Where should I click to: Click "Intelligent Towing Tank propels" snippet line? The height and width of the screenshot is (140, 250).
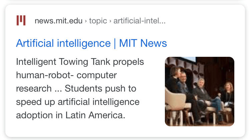[80, 62]
